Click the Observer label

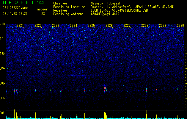[x=60, y=3]
